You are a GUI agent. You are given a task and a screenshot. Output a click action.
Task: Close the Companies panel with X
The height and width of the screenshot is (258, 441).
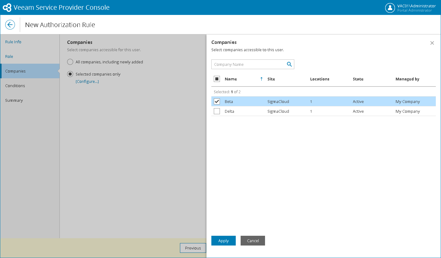(x=432, y=43)
